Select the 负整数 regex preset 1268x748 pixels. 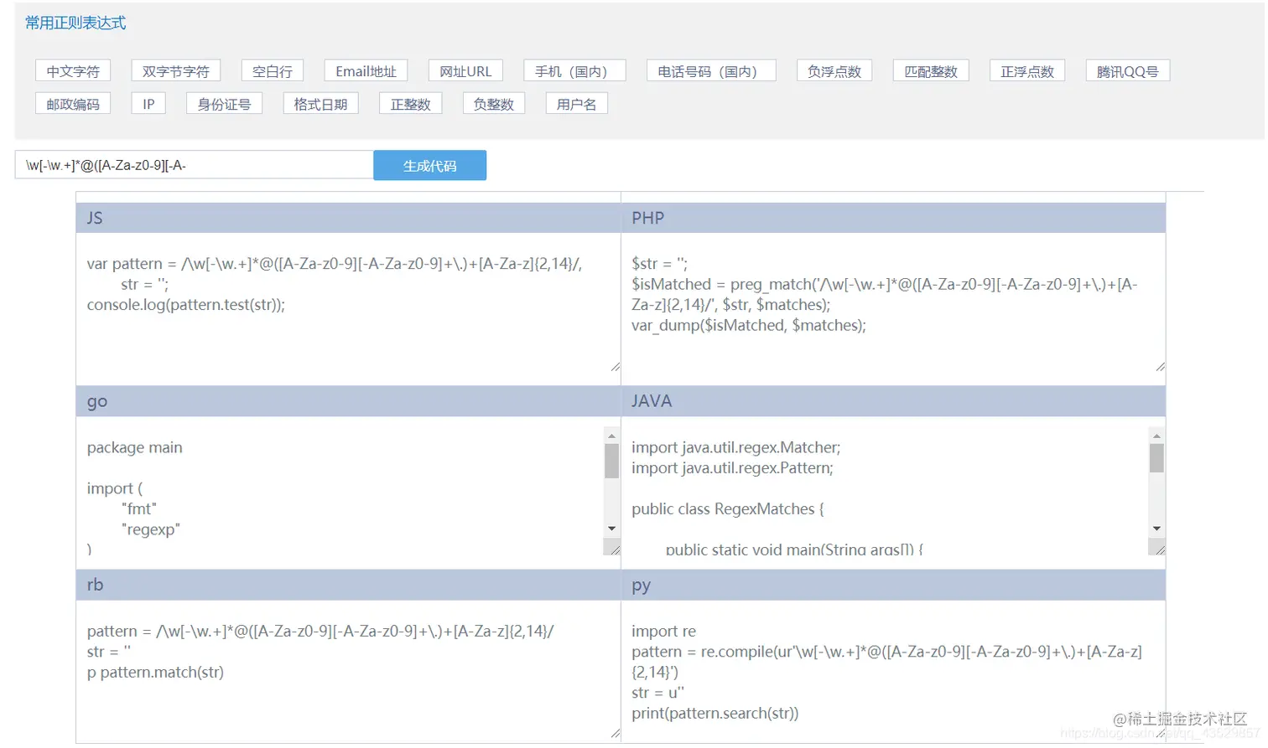click(x=494, y=104)
